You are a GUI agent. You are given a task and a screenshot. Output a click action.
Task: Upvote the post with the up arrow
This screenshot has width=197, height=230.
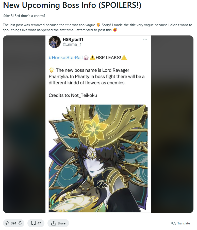7,223
